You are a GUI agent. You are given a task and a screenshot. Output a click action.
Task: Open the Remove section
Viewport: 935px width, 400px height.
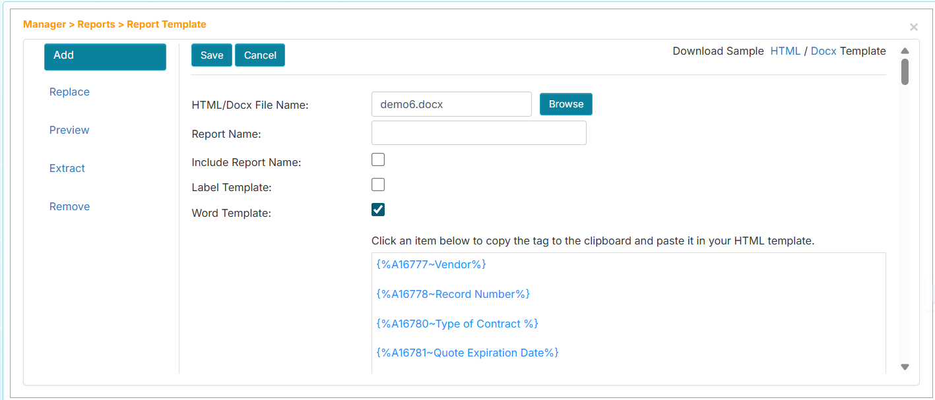coord(69,207)
